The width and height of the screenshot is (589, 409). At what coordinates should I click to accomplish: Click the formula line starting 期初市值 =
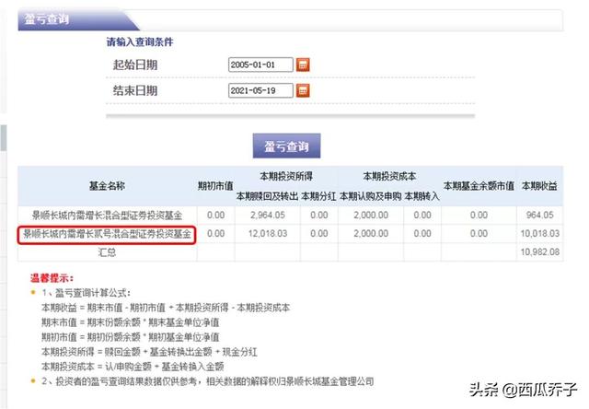(x=131, y=337)
